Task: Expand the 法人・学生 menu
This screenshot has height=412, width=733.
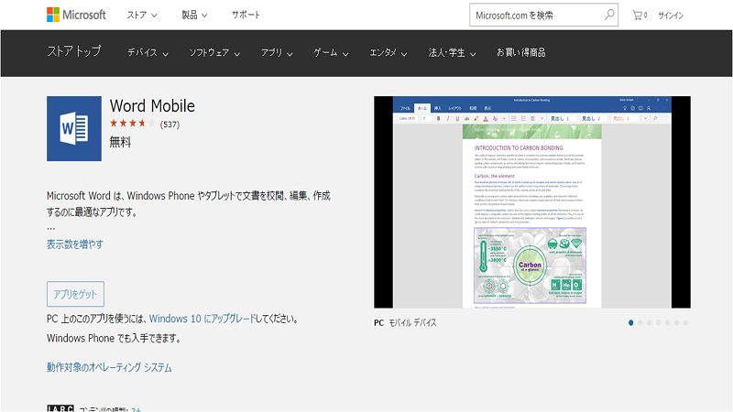Action: pos(452,53)
